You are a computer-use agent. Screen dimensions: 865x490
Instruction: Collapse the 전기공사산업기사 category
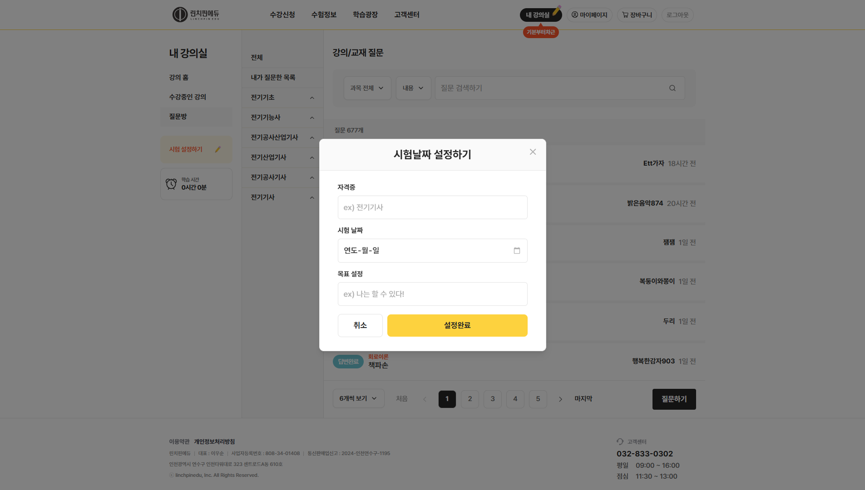(312, 138)
